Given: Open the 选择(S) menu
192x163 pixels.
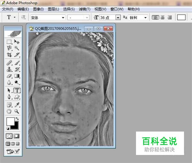Looking at the screenshot, I should [69, 9].
